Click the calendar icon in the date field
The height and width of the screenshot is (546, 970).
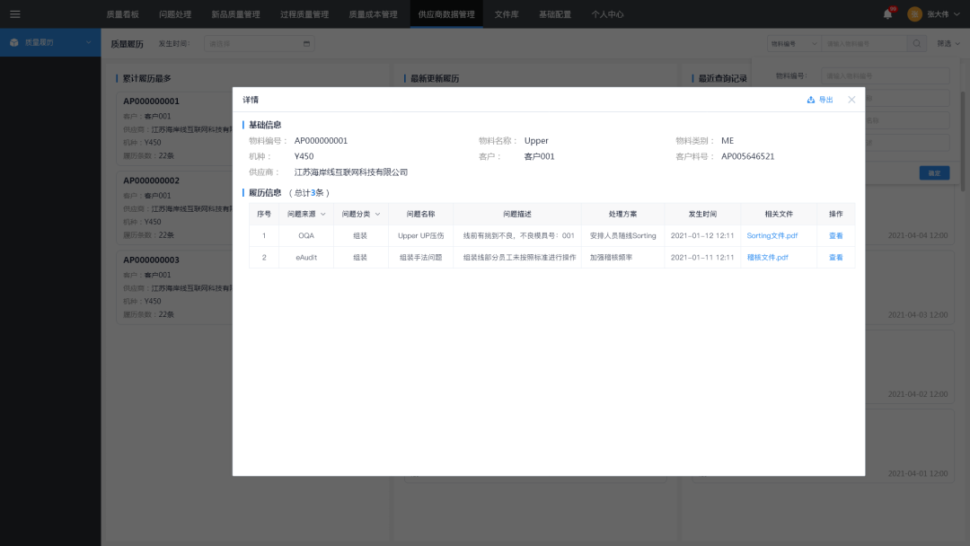click(x=306, y=44)
